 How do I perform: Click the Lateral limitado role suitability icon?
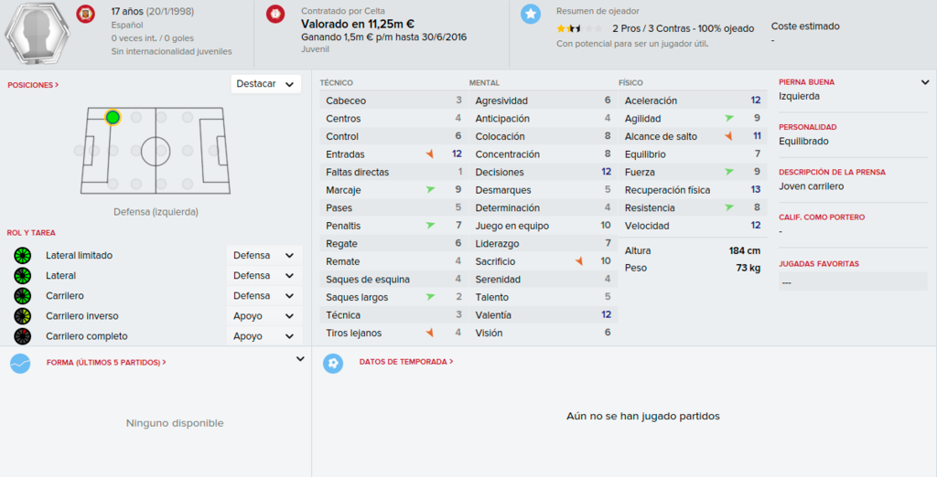pos(22,256)
